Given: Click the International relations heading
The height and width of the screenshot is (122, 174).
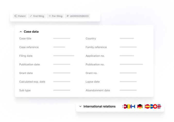Looking at the screenshot, I should pyautogui.click(x=100, y=106).
